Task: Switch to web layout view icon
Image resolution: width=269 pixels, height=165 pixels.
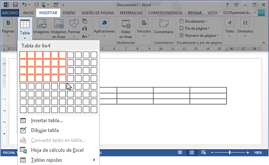Action: (203, 152)
